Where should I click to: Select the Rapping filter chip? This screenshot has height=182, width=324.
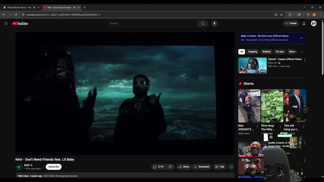[253, 52]
